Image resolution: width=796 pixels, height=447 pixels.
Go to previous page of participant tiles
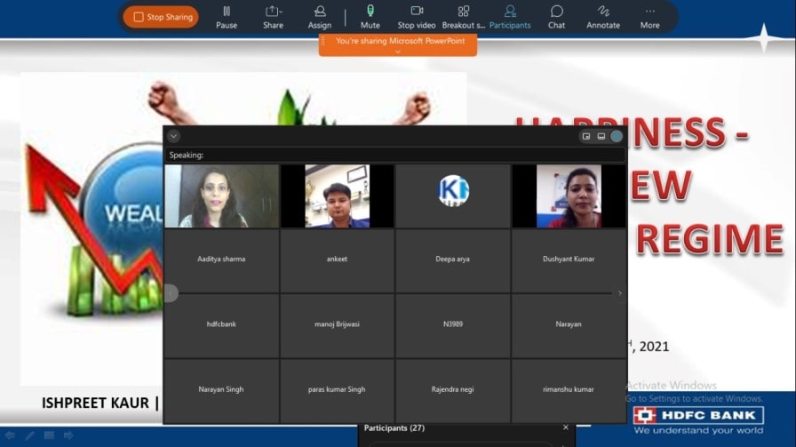pyautogui.click(x=171, y=293)
